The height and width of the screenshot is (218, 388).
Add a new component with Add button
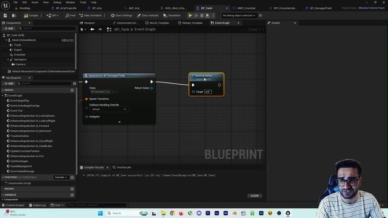8,28
